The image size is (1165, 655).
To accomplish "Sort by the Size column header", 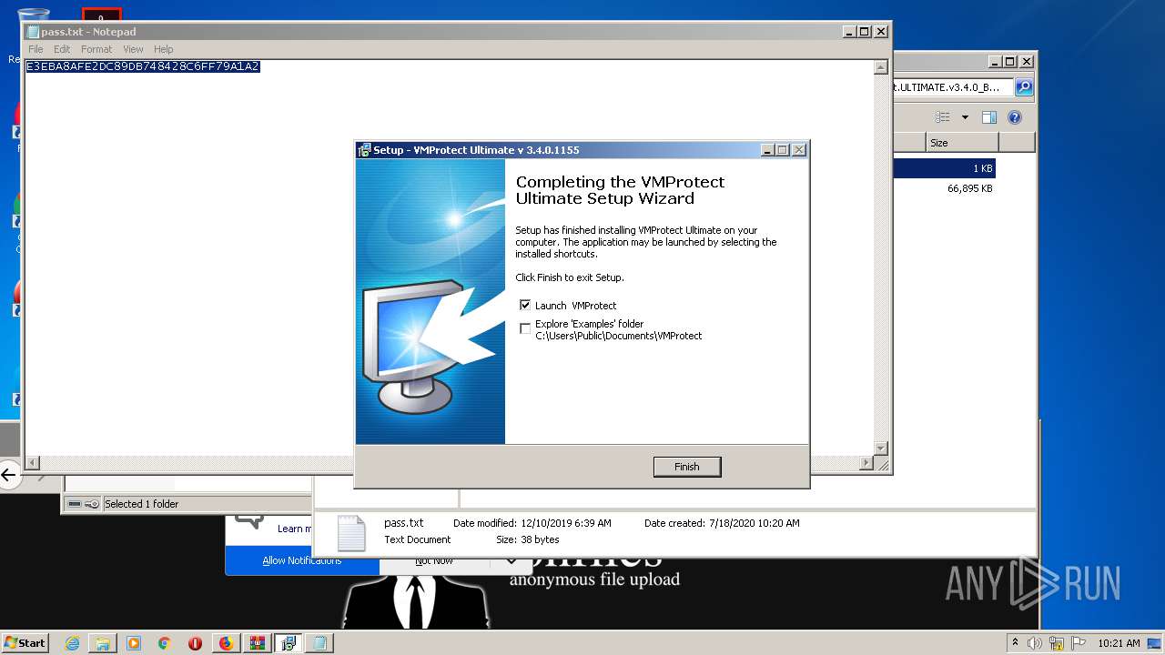I will click(x=962, y=143).
